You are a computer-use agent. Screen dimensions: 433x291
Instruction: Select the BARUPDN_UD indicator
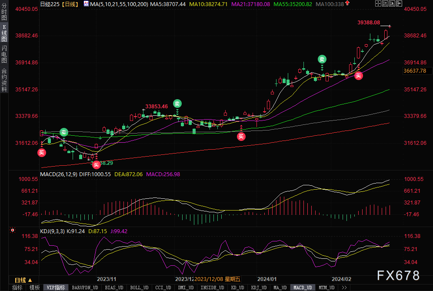pos(85,288)
